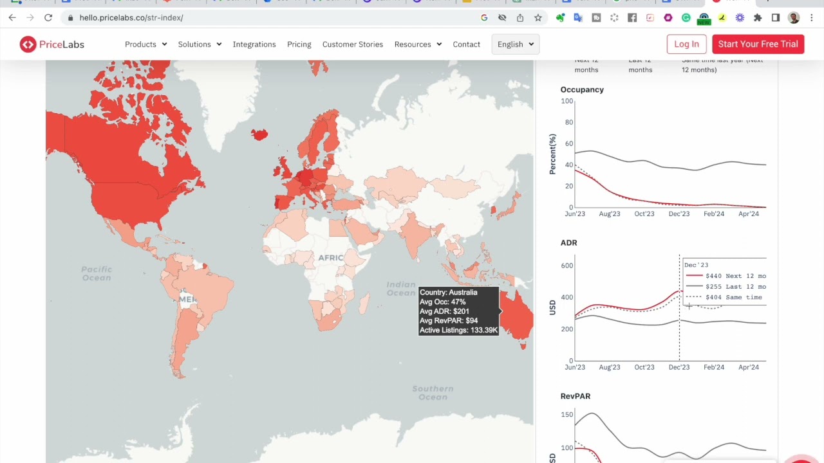The image size is (824, 463).
Task: Click the Occupancy chart heading
Action: tap(582, 89)
